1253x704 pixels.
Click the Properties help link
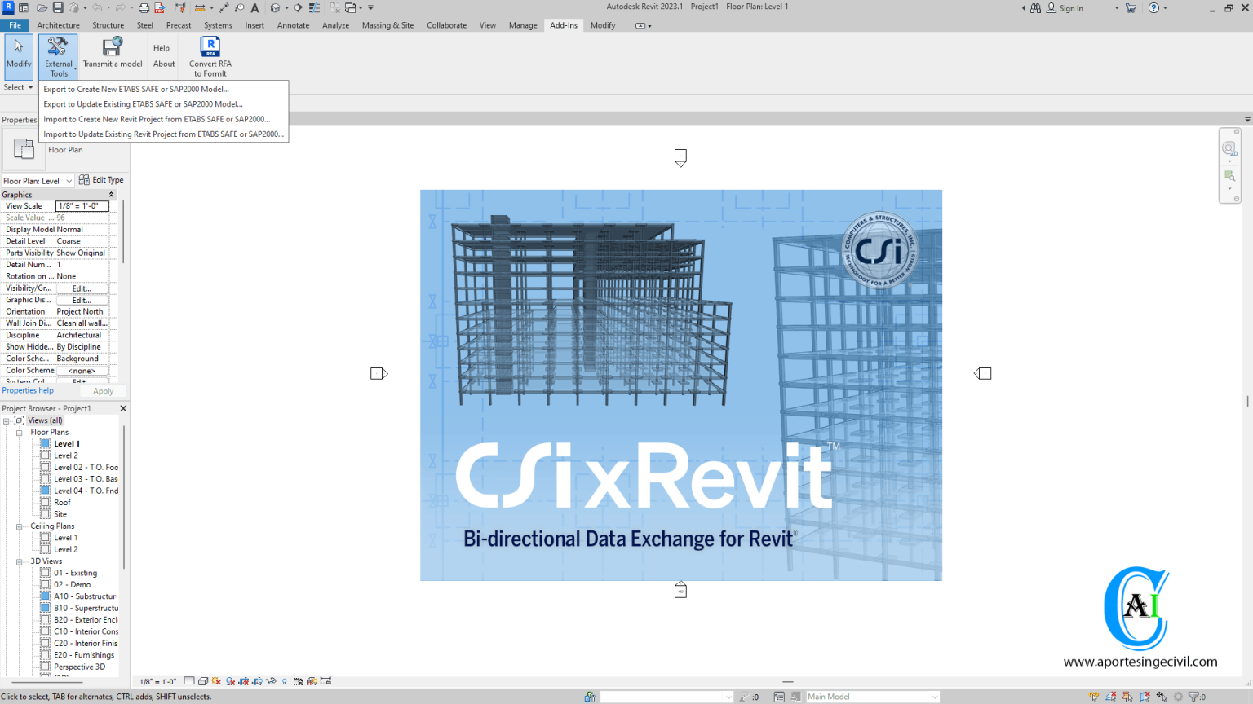coord(28,391)
